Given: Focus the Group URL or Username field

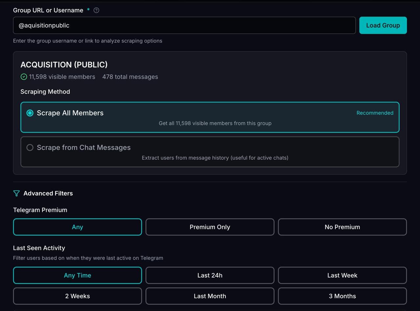Looking at the screenshot, I should [x=184, y=25].
